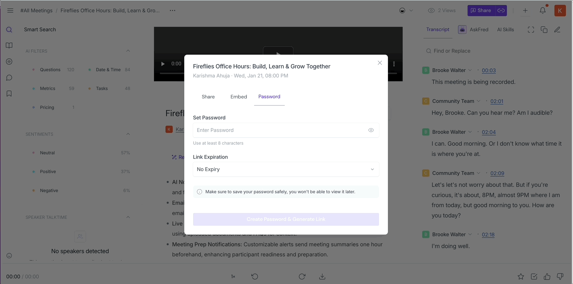Open the Link Expiration No Expiry dropdown
The image size is (573, 284).
(286, 169)
